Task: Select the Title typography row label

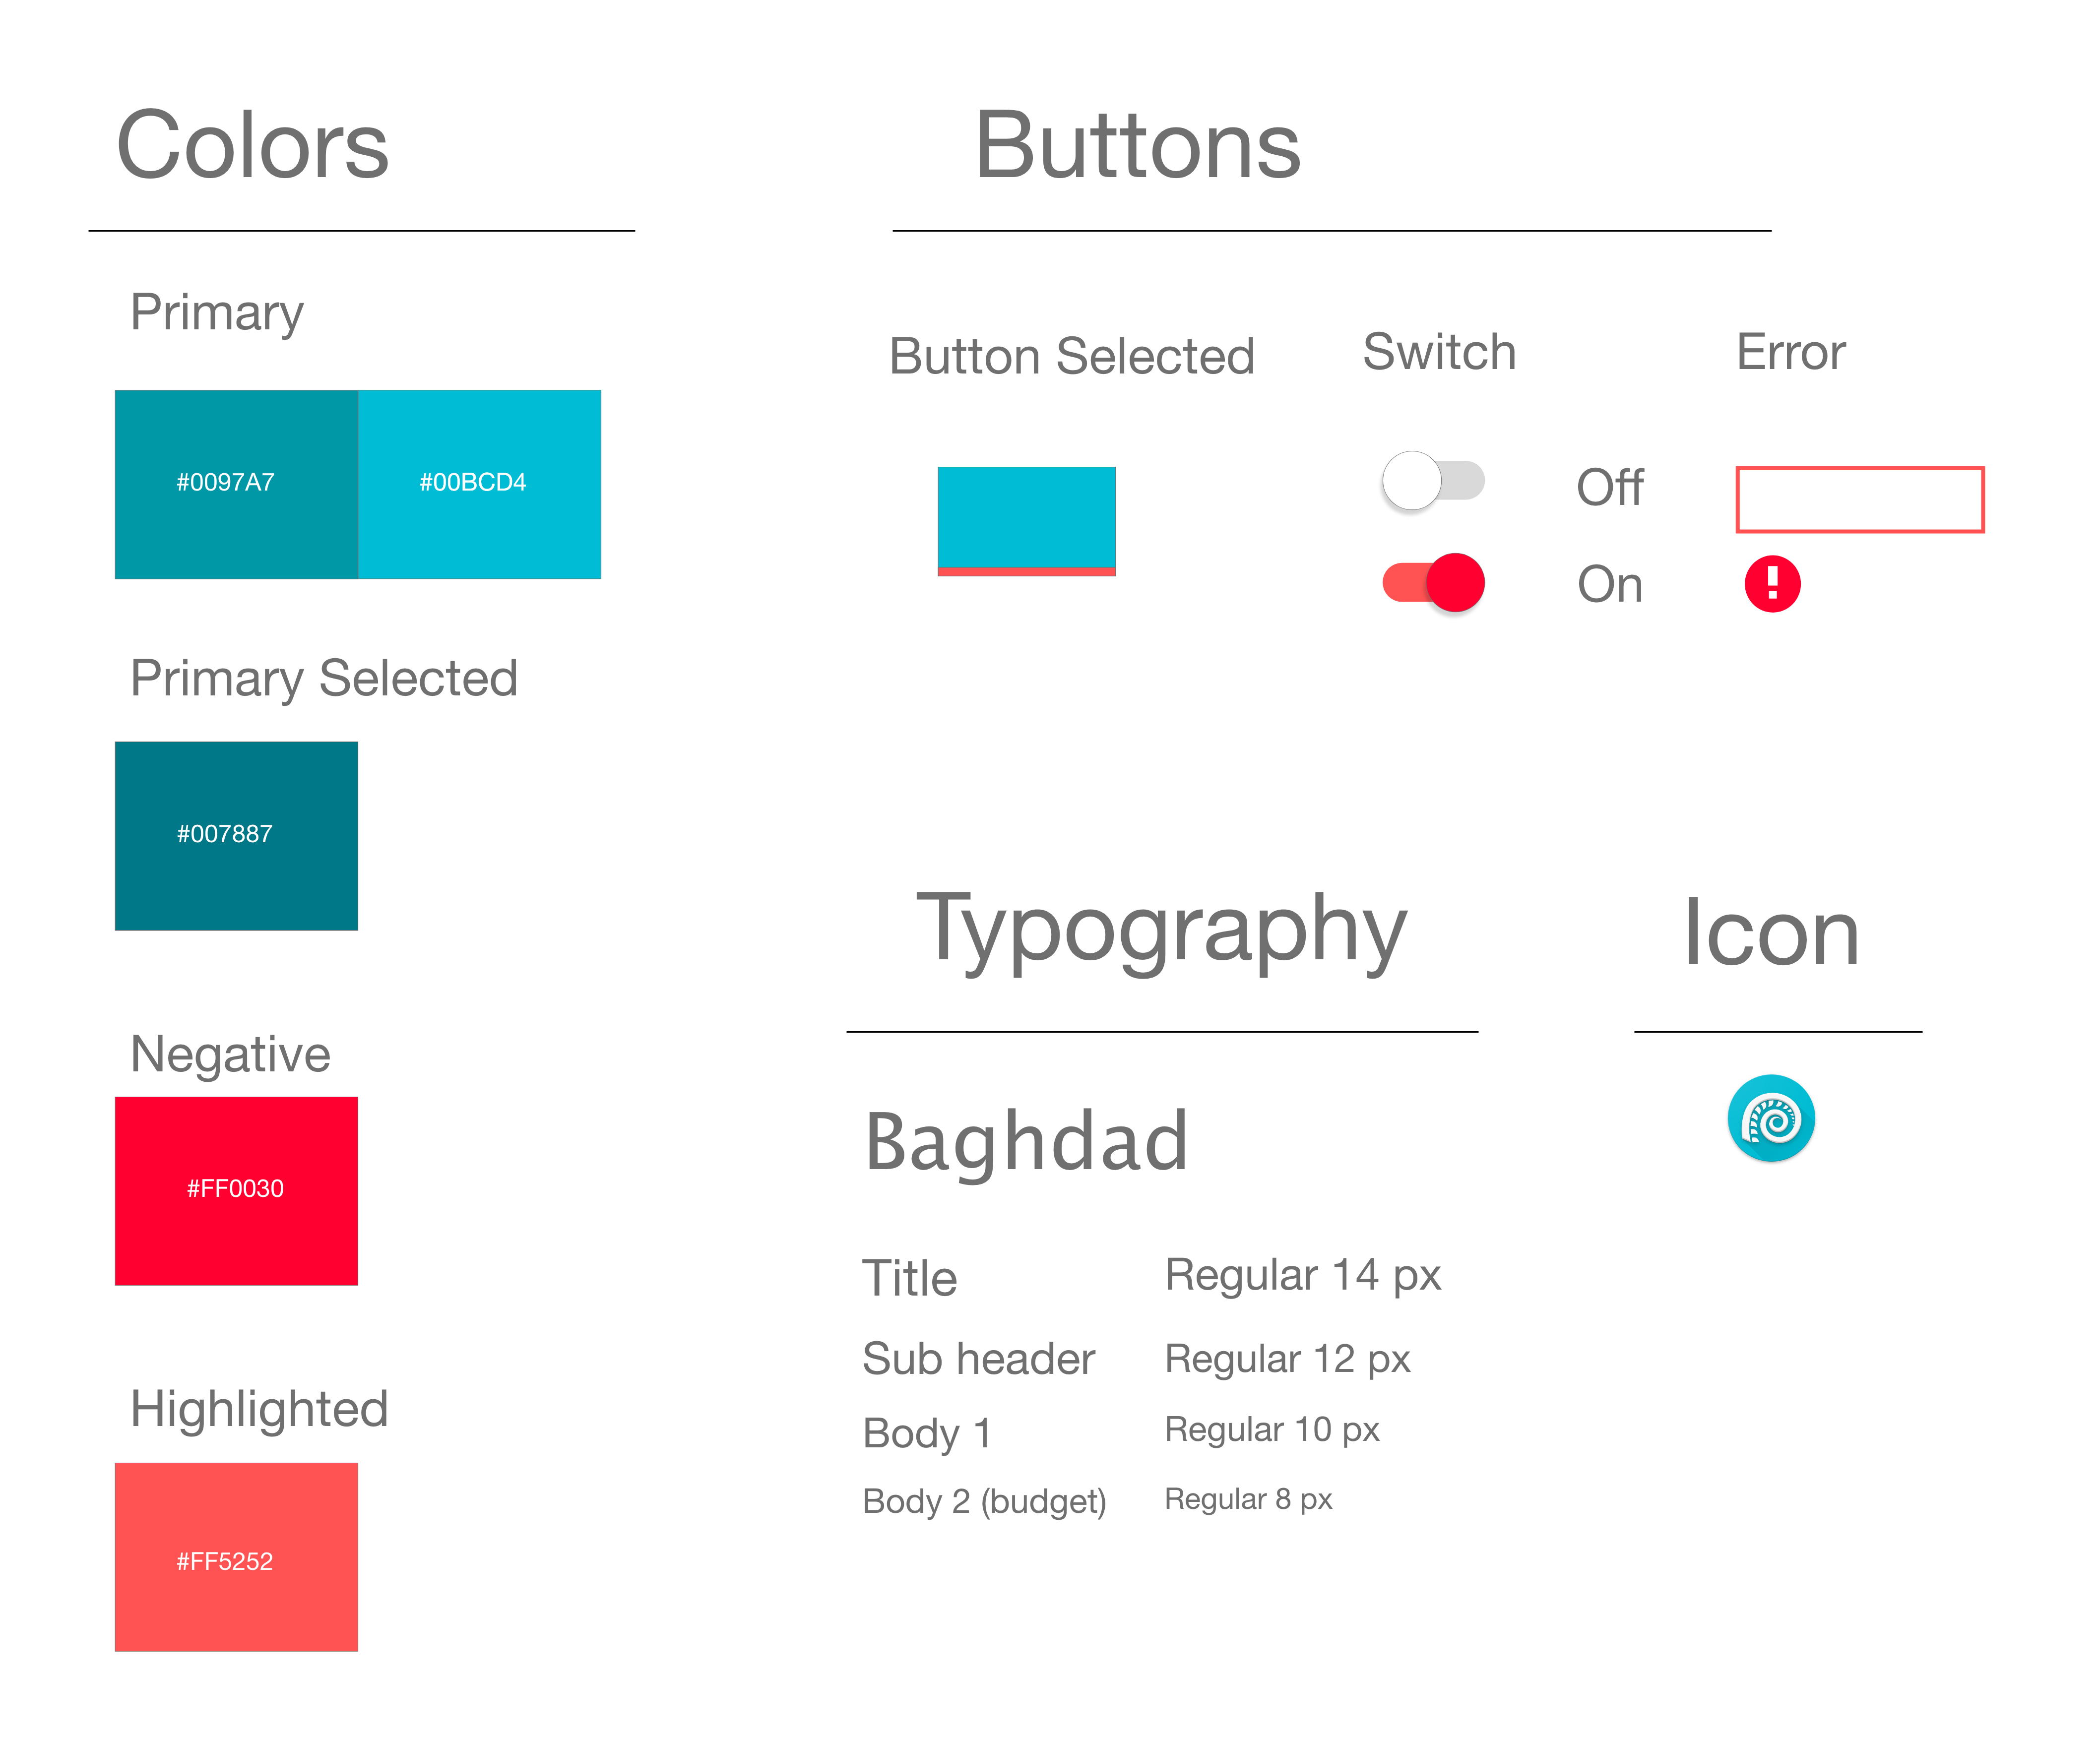Action: pos(909,1278)
